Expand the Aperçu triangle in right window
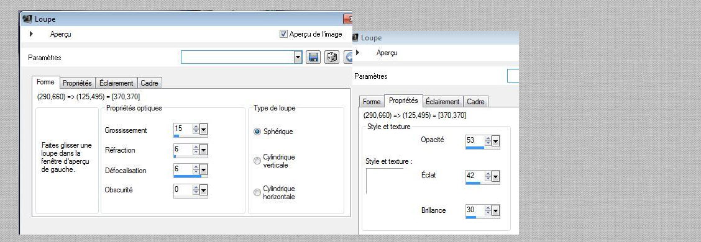 point(357,53)
